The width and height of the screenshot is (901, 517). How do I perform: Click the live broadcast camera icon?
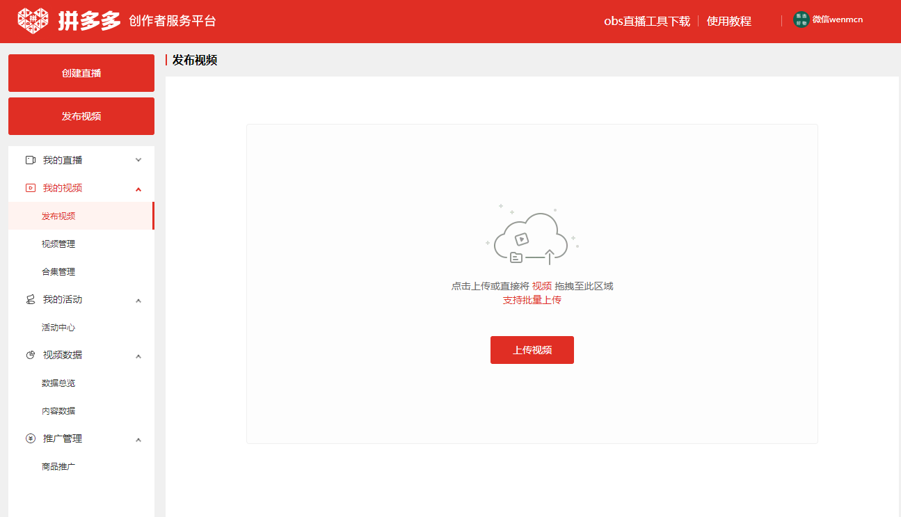(30, 160)
